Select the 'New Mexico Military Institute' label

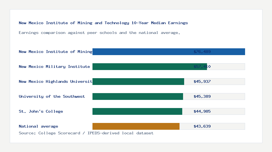click(x=54, y=66)
